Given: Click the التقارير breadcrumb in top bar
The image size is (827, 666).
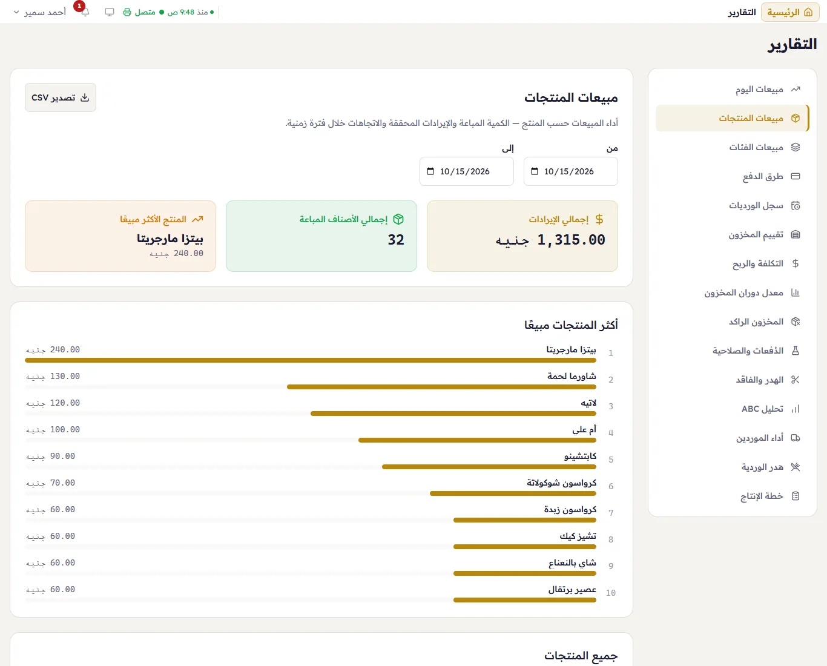Looking at the screenshot, I should pyautogui.click(x=742, y=12).
